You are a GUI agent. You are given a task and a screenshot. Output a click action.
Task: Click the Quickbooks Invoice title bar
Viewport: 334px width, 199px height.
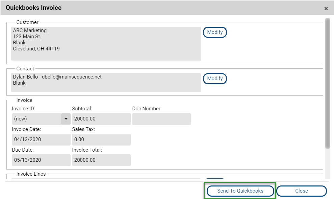tap(162, 8)
